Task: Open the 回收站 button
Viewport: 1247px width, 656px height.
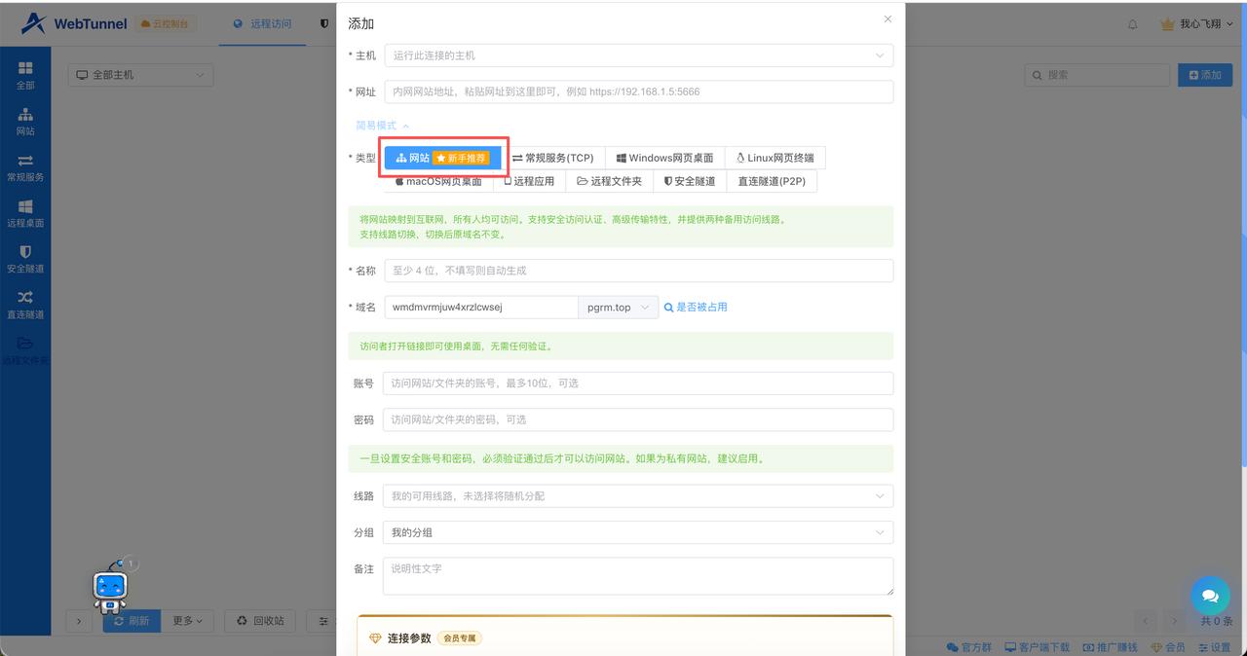Action: (x=260, y=621)
